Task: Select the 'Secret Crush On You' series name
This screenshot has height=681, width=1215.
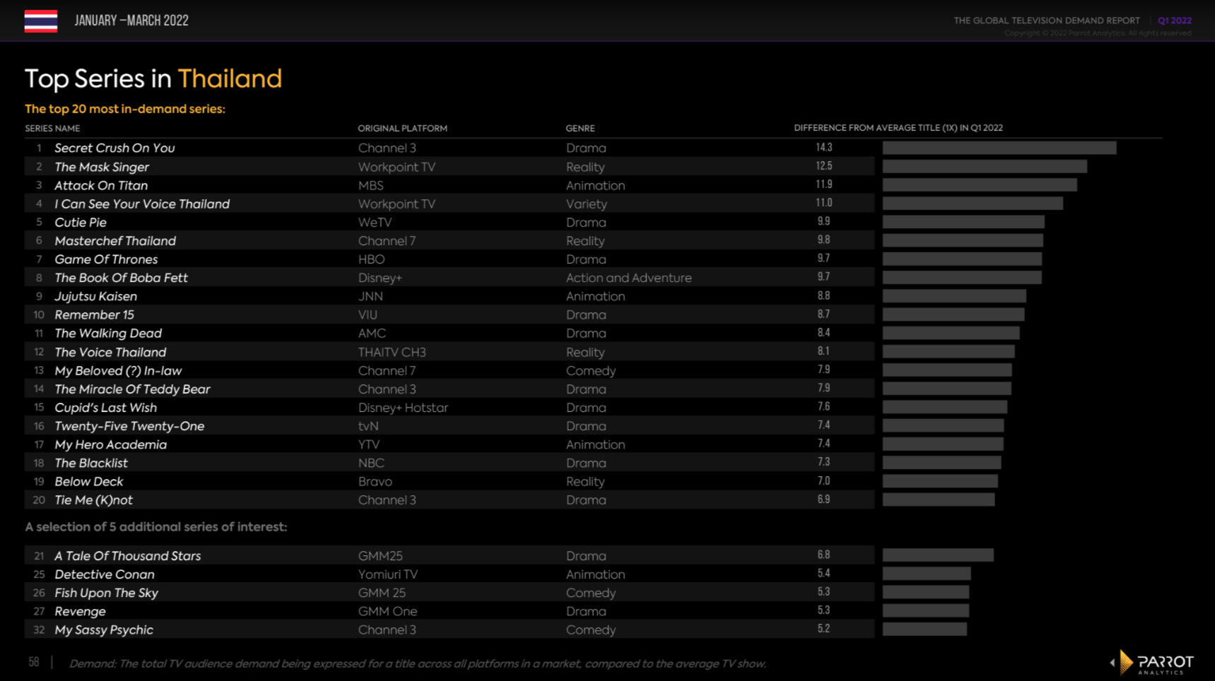Action: [x=115, y=148]
